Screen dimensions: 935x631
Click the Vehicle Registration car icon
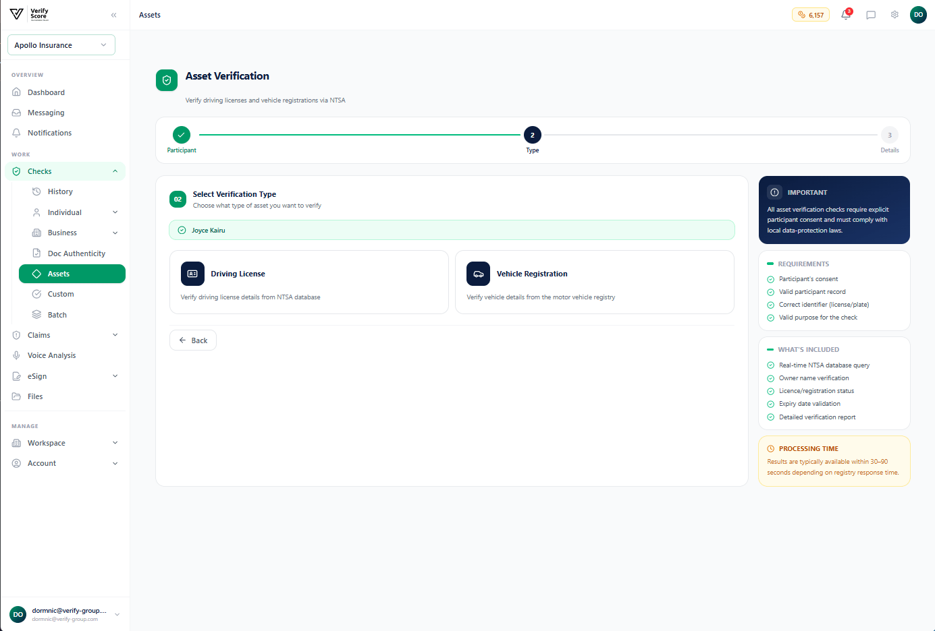pos(478,274)
